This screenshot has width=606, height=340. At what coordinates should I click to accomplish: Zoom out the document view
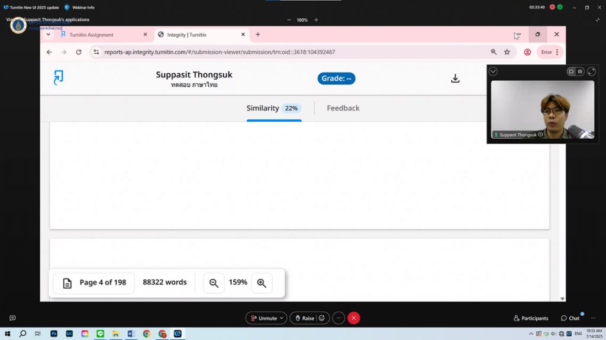point(214,283)
